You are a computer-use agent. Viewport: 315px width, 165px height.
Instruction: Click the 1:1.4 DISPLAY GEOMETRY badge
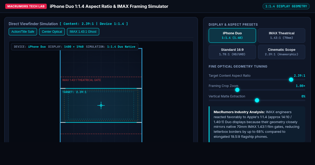tap(286, 6)
